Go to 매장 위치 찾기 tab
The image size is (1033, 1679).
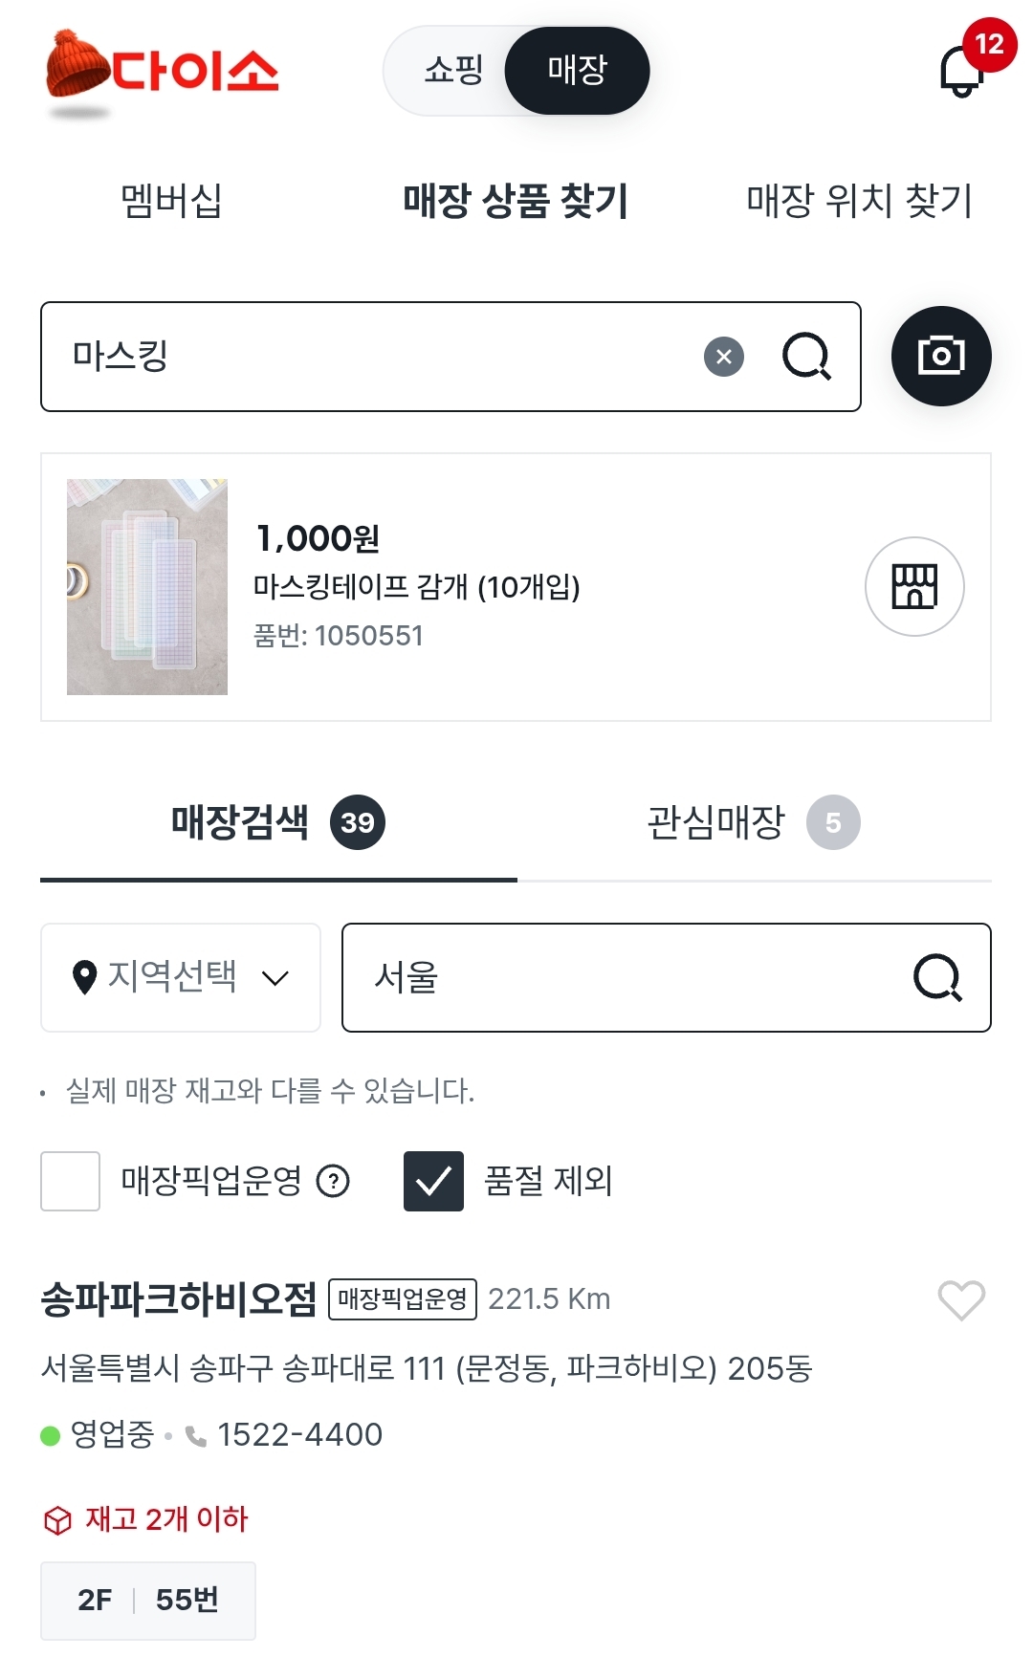click(x=859, y=201)
